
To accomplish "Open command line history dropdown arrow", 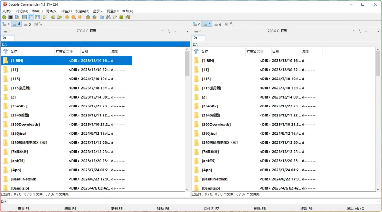I will point(378,202).
